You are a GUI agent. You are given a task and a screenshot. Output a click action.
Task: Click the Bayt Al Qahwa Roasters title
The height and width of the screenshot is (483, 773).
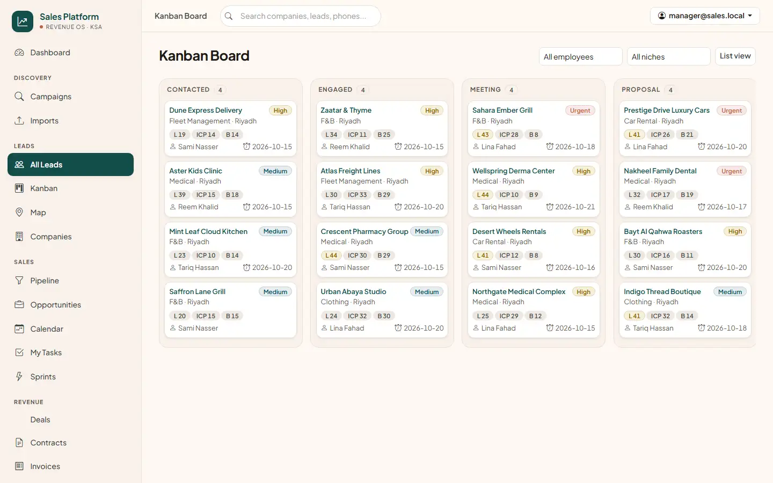point(663,231)
